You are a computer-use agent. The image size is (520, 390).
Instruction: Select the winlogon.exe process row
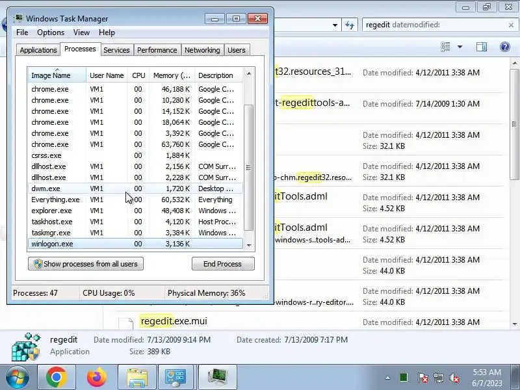[x=135, y=244]
